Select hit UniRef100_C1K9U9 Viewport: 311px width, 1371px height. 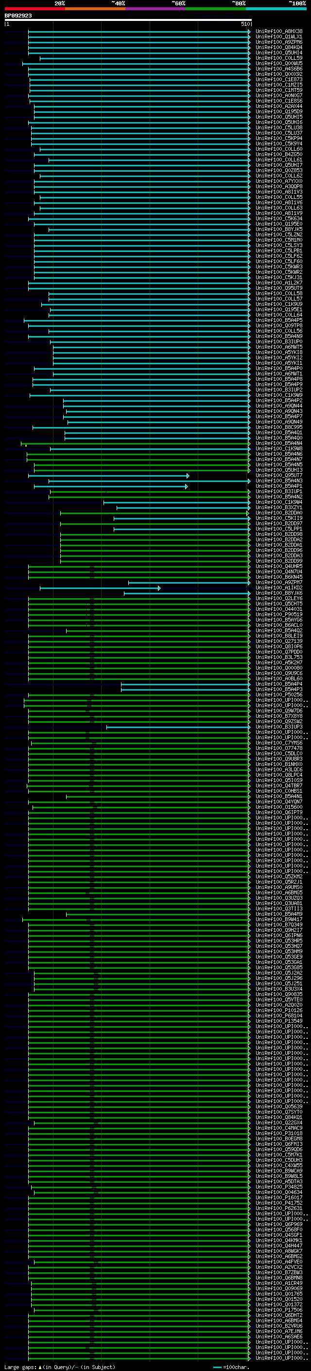tap(279, 304)
